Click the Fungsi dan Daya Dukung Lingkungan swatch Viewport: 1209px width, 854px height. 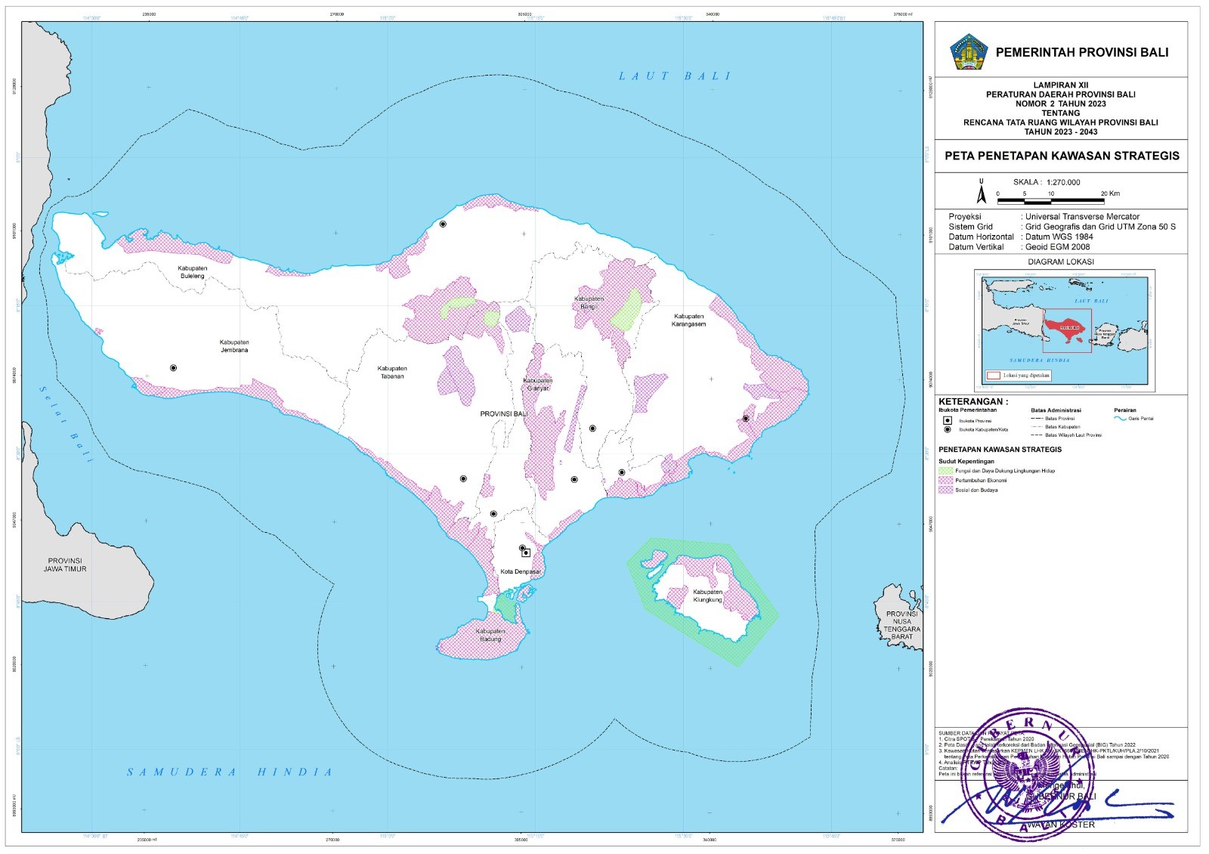[x=945, y=471]
